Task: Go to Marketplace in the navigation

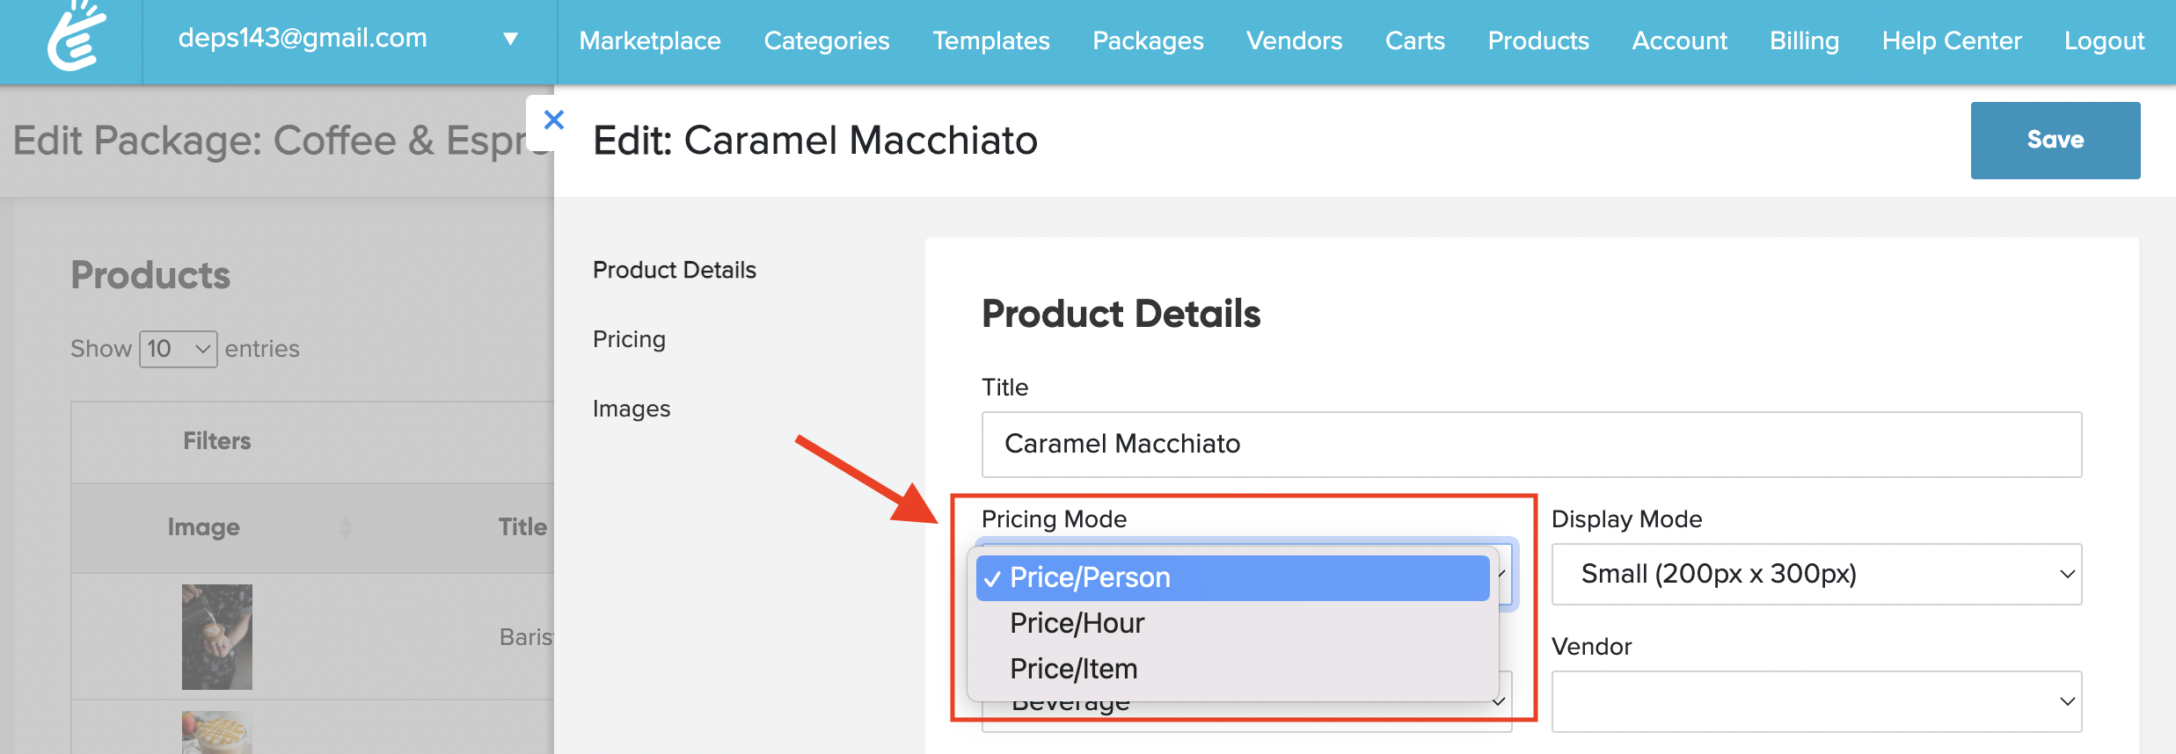Action: click(x=650, y=40)
